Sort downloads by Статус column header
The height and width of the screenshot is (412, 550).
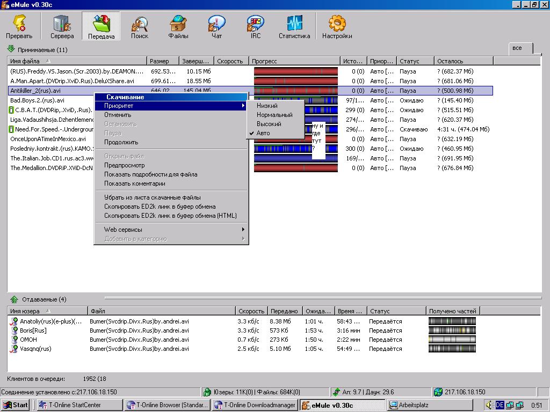(x=415, y=61)
